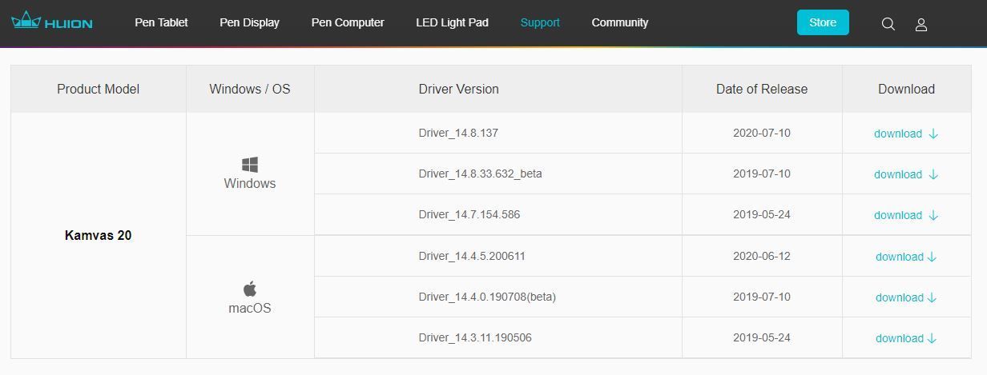Select the Driver_14.8.33.632_beta version text

point(480,174)
